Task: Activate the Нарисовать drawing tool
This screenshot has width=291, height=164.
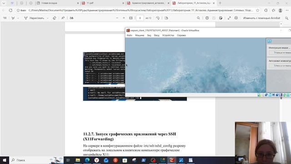Action: click(x=34, y=18)
